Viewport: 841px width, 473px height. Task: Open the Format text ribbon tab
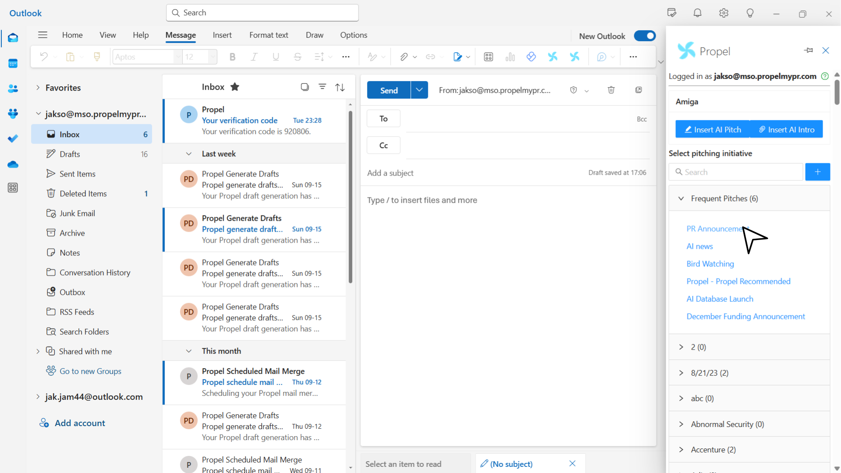pyautogui.click(x=269, y=35)
